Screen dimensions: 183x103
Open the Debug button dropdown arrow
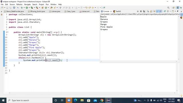tap(24, 8)
